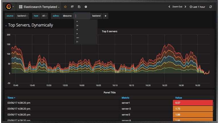
Task: Shift time range backward with left arrow
Action: pyautogui.click(x=169, y=7)
